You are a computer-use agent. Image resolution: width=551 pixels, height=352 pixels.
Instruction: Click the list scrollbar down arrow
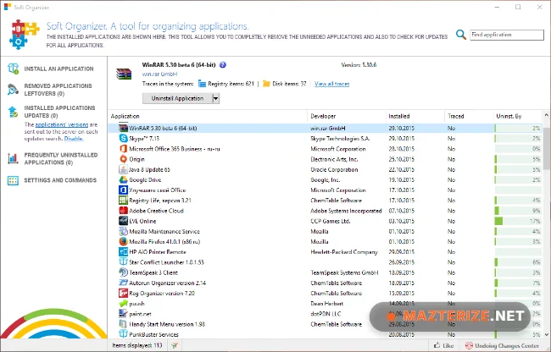pos(547,335)
